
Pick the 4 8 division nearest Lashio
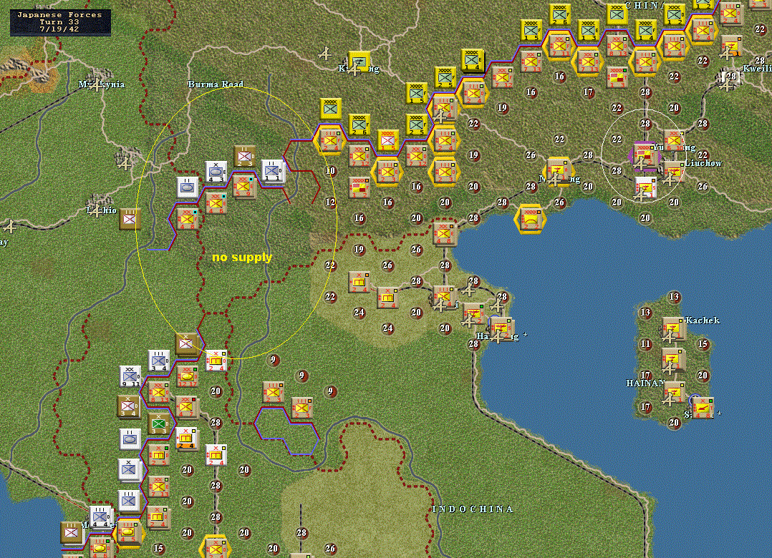click(187, 219)
